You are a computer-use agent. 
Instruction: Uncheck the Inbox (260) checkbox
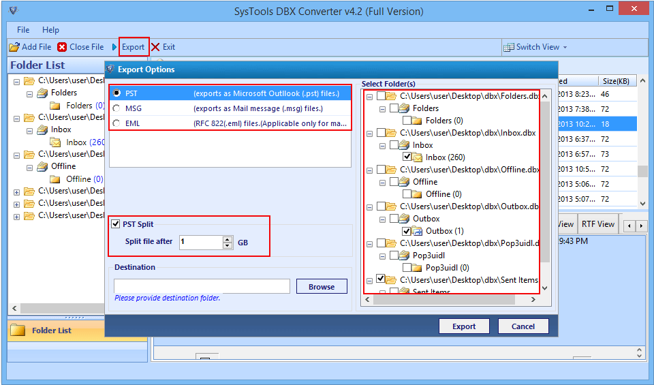tap(407, 157)
